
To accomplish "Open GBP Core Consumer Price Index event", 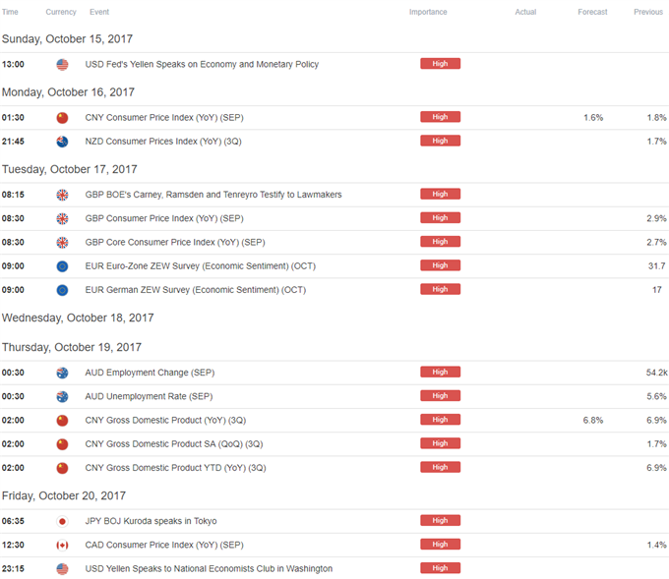I will pyautogui.click(x=175, y=243).
